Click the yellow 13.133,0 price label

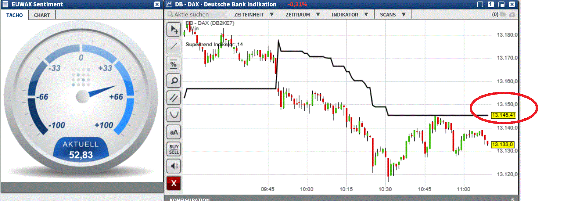(503, 145)
